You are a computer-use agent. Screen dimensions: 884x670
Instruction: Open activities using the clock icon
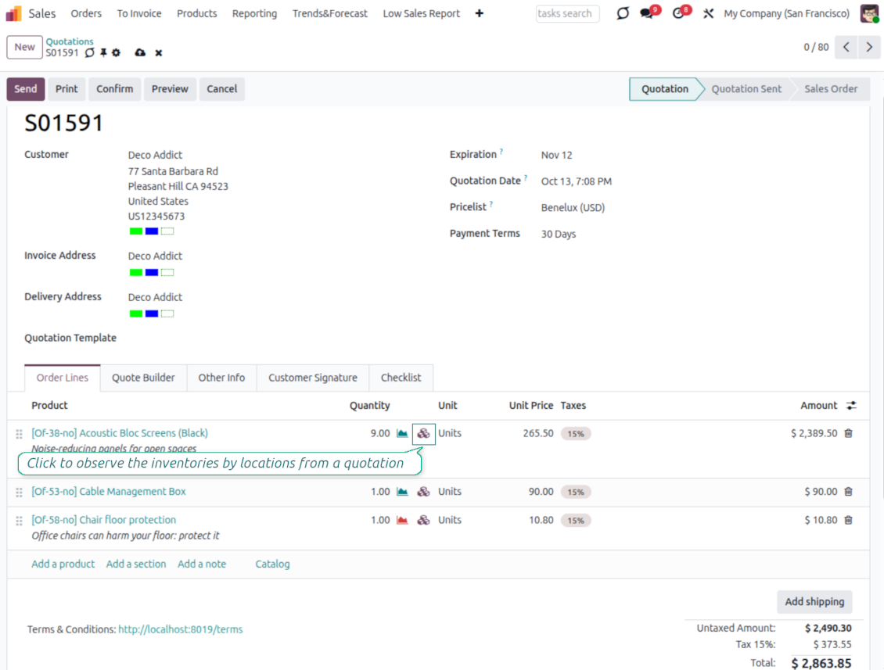677,13
